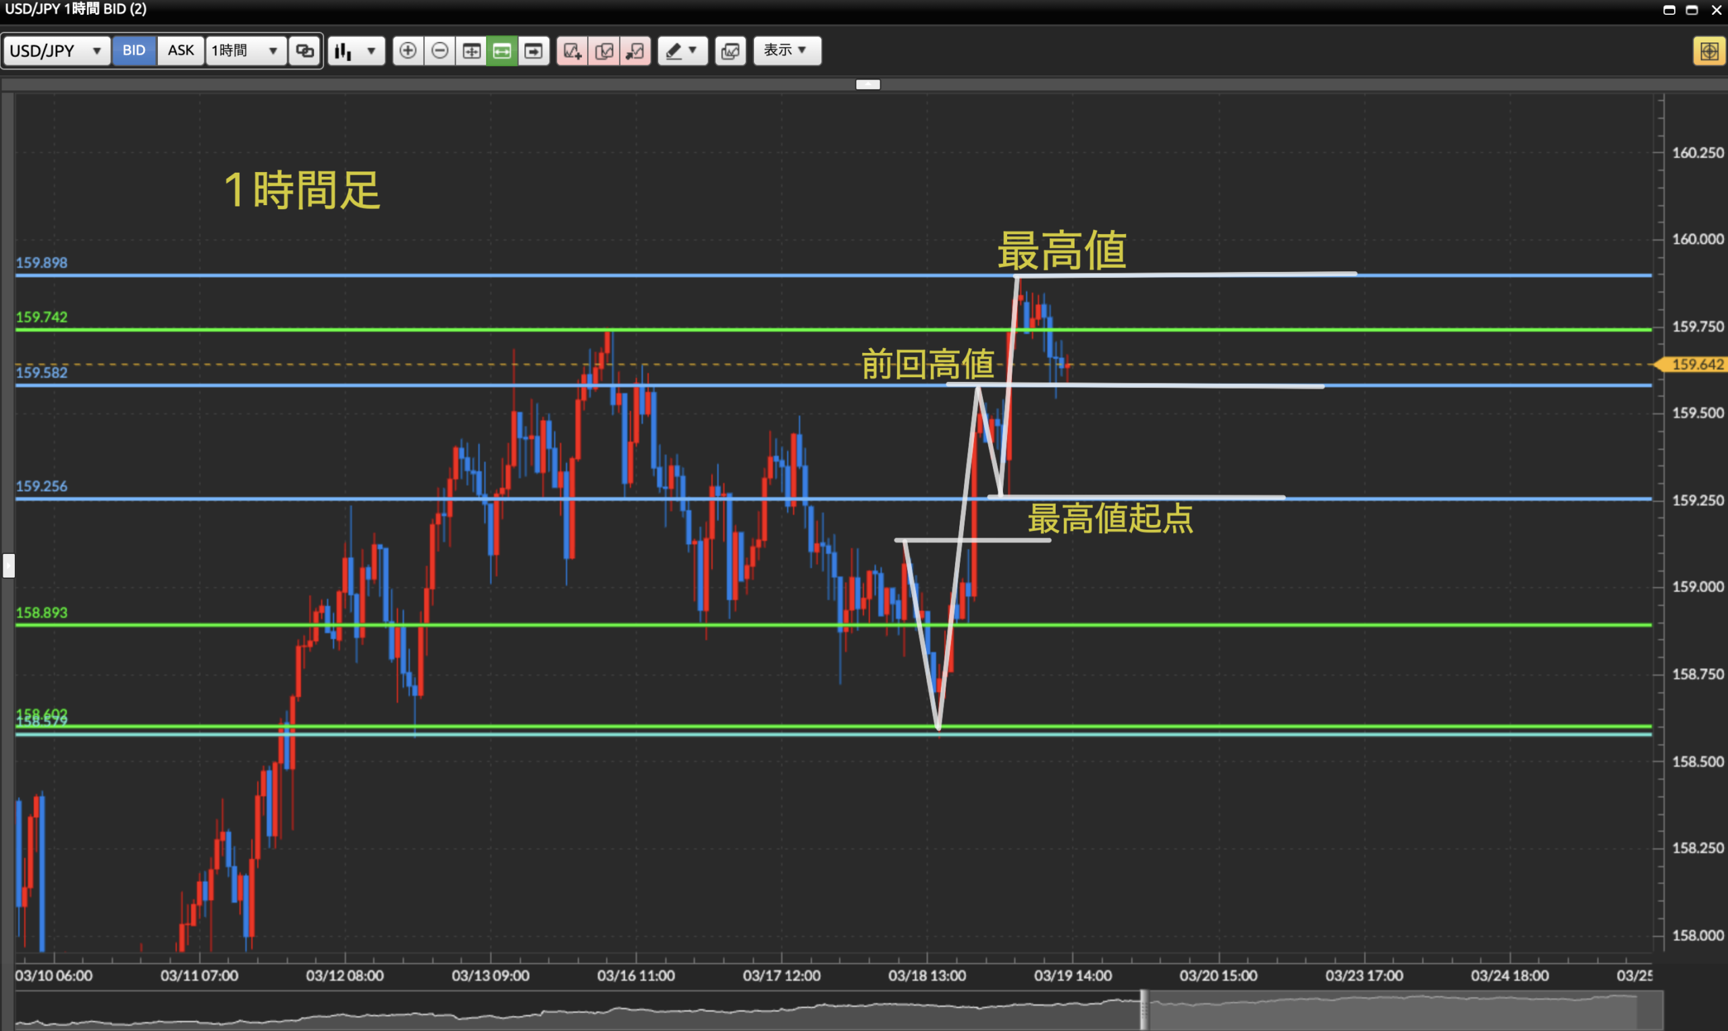Click the scroll-to-latest arrow icon
Image resolution: width=1728 pixels, height=1031 pixels.
pyautogui.click(x=534, y=51)
